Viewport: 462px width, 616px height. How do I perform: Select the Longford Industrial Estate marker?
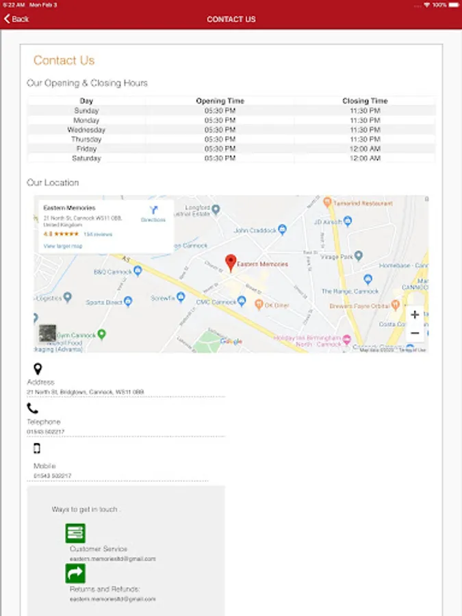click(216, 210)
